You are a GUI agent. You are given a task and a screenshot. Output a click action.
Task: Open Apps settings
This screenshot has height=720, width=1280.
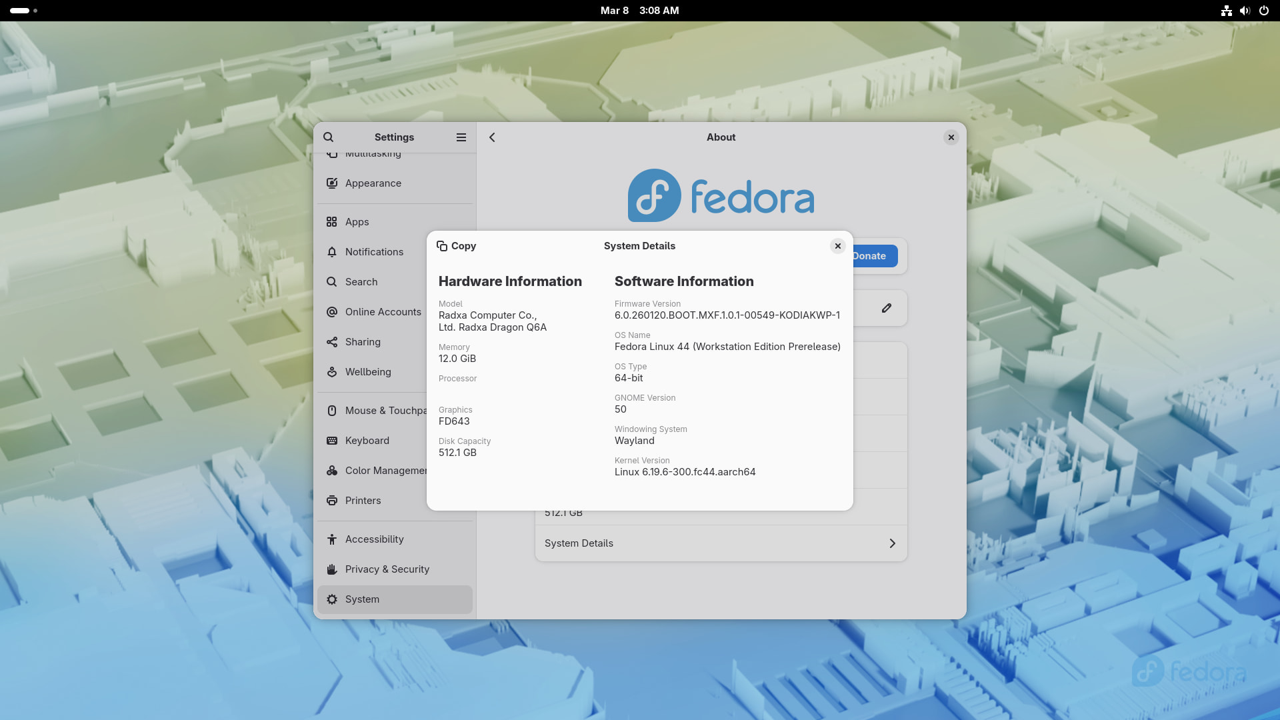[x=395, y=222]
